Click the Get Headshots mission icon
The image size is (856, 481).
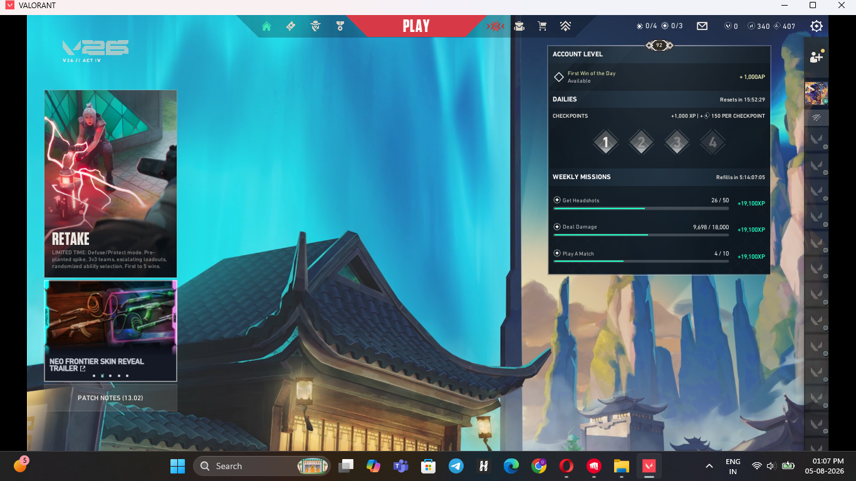coord(557,200)
